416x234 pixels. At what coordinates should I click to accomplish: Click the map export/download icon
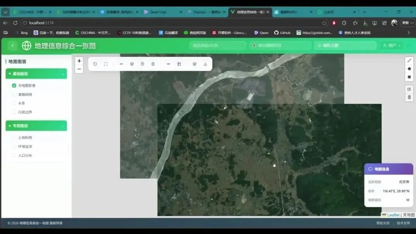coord(205,64)
